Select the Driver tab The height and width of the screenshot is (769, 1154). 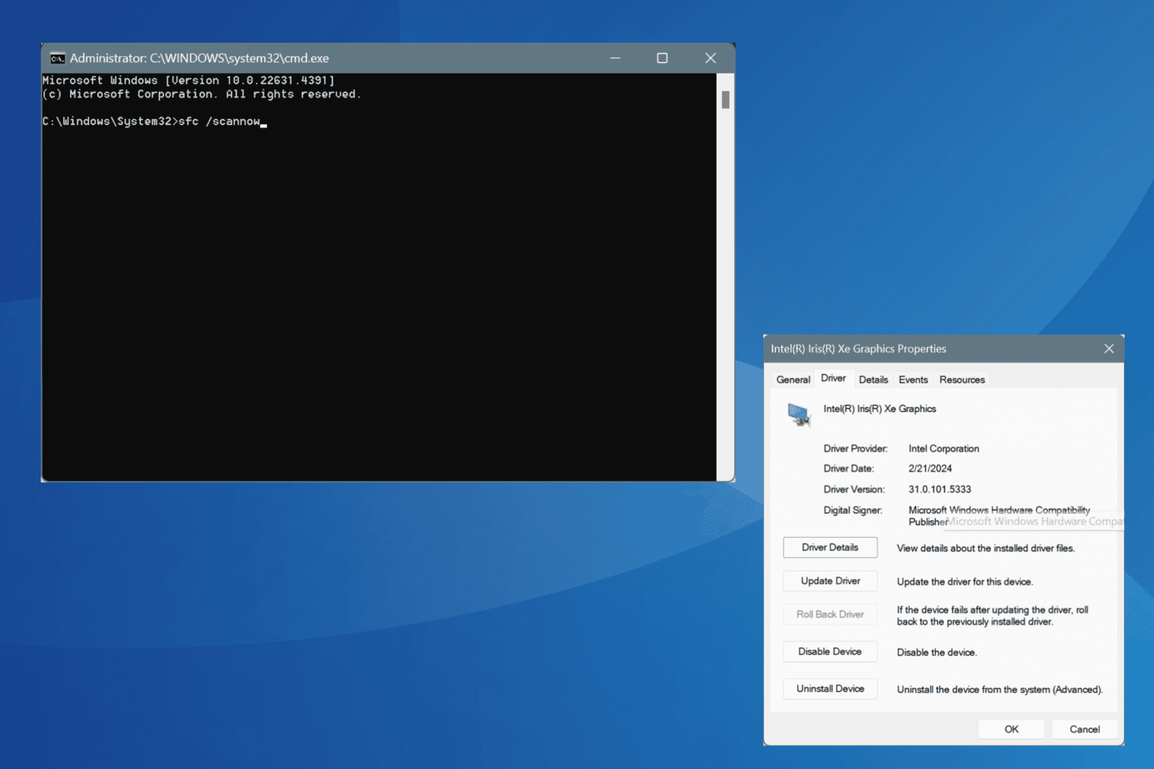pyautogui.click(x=833, y=378)
